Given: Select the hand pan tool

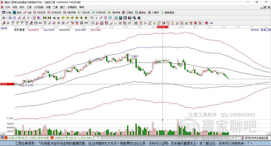Looking at the screenshot, I should pos(92,18).
